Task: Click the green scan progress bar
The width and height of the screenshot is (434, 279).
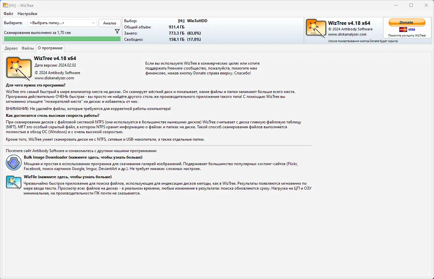Action: (62, 39)
